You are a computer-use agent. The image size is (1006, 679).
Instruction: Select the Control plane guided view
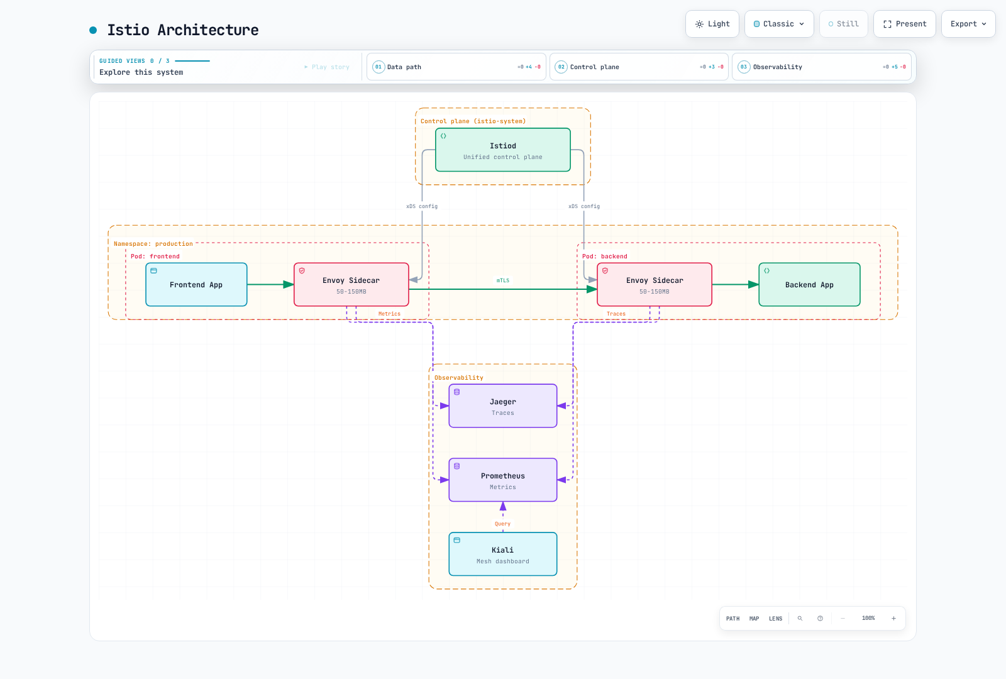click(x=639, y=67)
